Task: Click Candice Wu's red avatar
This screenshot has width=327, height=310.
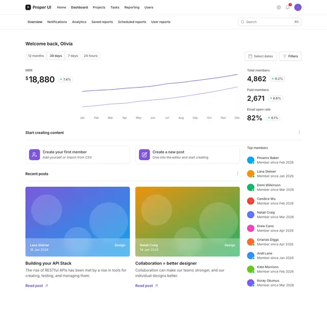Action: (251, 201)
